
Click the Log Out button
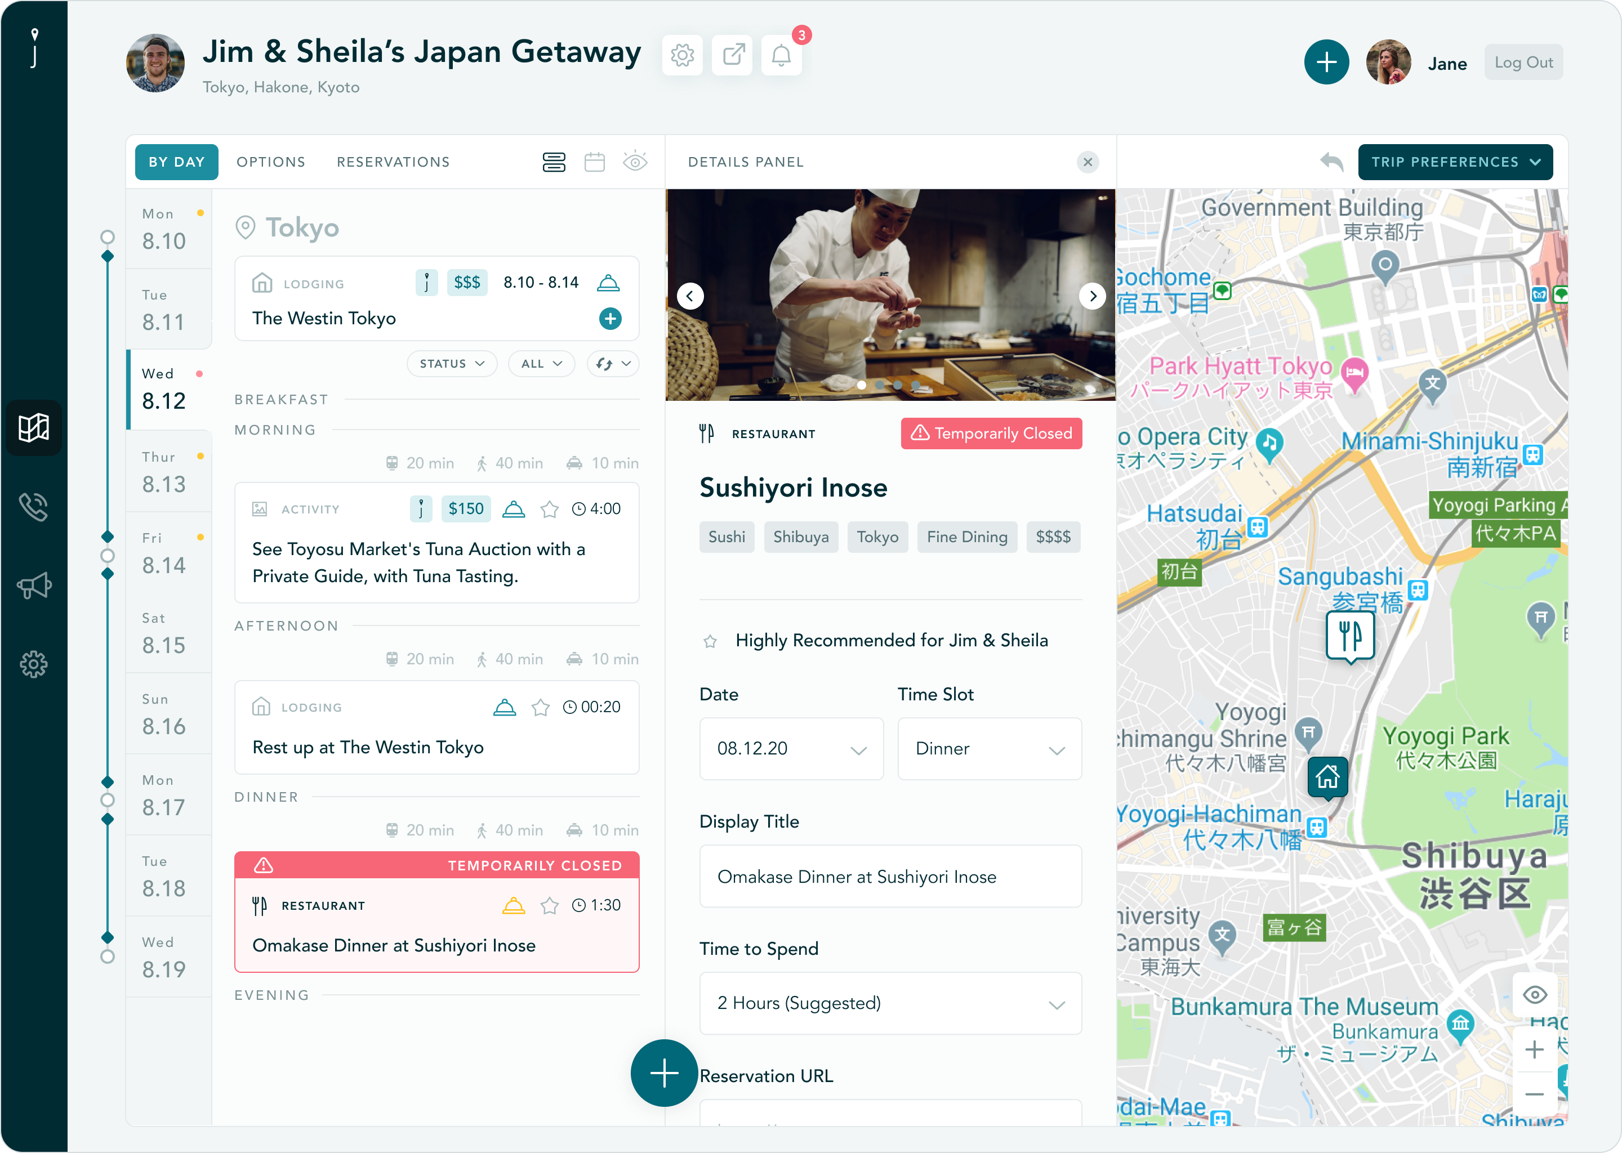[x=1523, y=62]
